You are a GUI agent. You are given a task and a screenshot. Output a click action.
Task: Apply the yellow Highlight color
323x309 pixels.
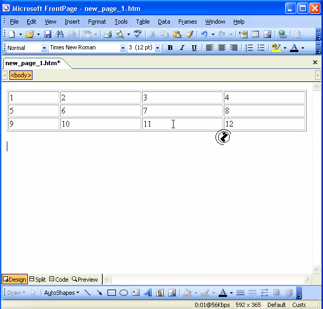click(x=276, y=48)
